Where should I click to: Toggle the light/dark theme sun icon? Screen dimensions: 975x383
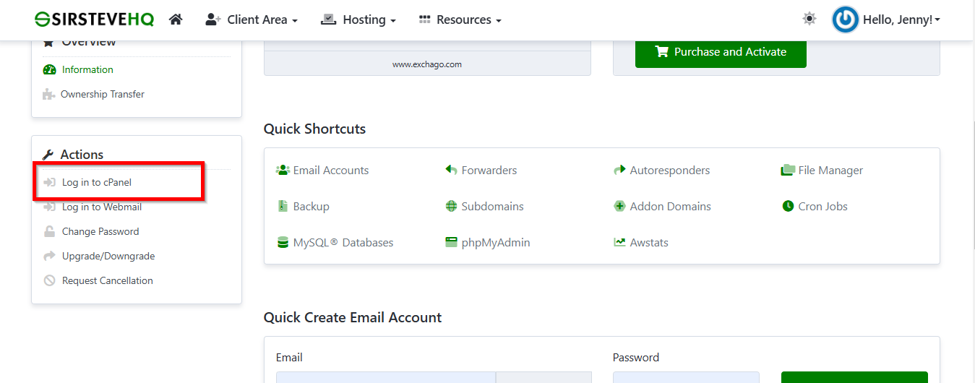click(x=809, y=19)
